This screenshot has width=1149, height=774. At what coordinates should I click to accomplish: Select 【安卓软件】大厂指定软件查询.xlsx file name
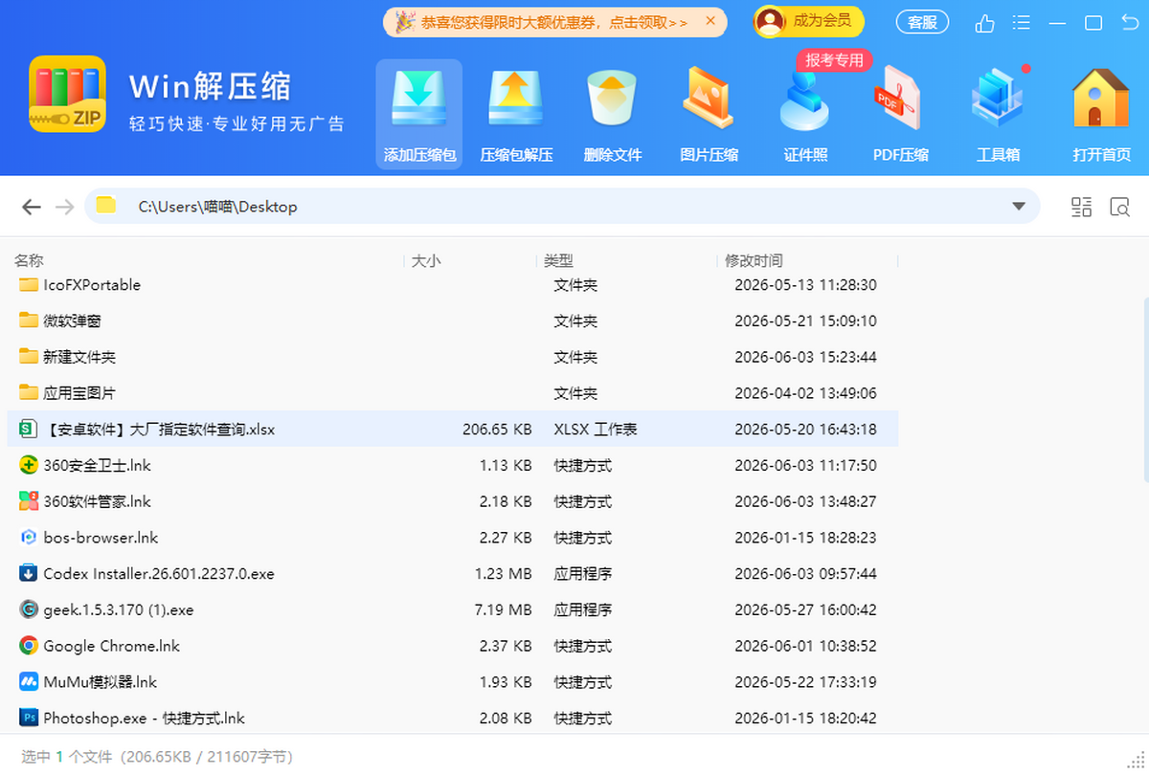click(x=159, y=430)
